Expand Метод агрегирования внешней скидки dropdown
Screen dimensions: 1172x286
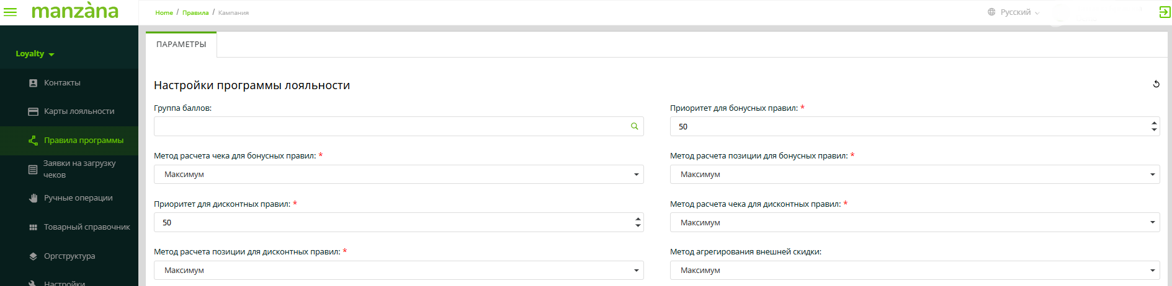(x=915, y=271)
